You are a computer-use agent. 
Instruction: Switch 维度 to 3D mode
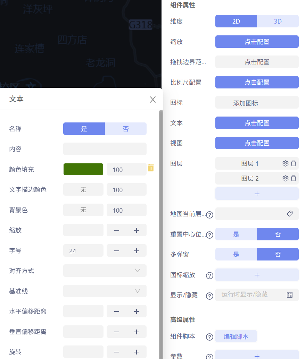(x=278, y=21)
